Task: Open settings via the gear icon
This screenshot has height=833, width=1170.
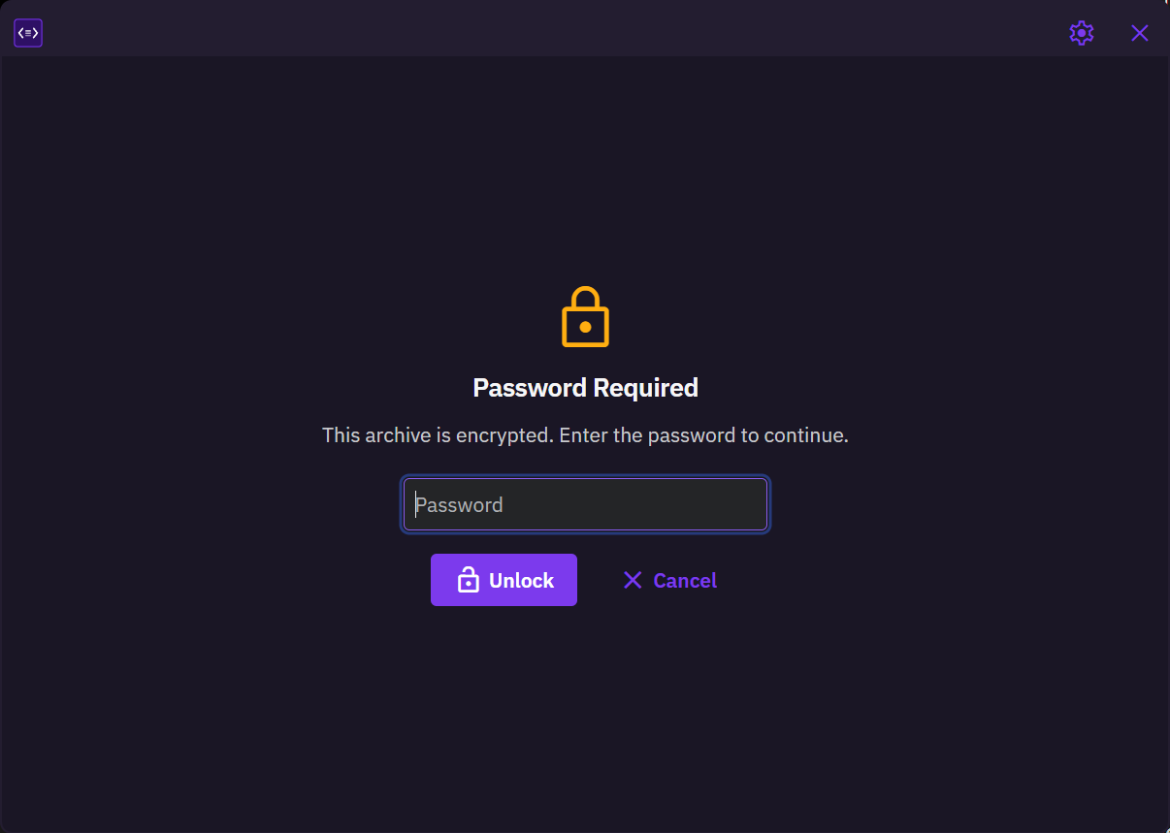Action: (x=1082, y=33)
